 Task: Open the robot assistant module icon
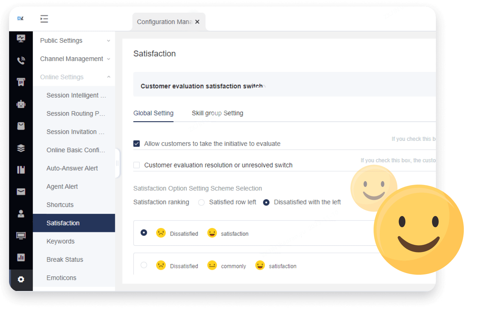21,104
